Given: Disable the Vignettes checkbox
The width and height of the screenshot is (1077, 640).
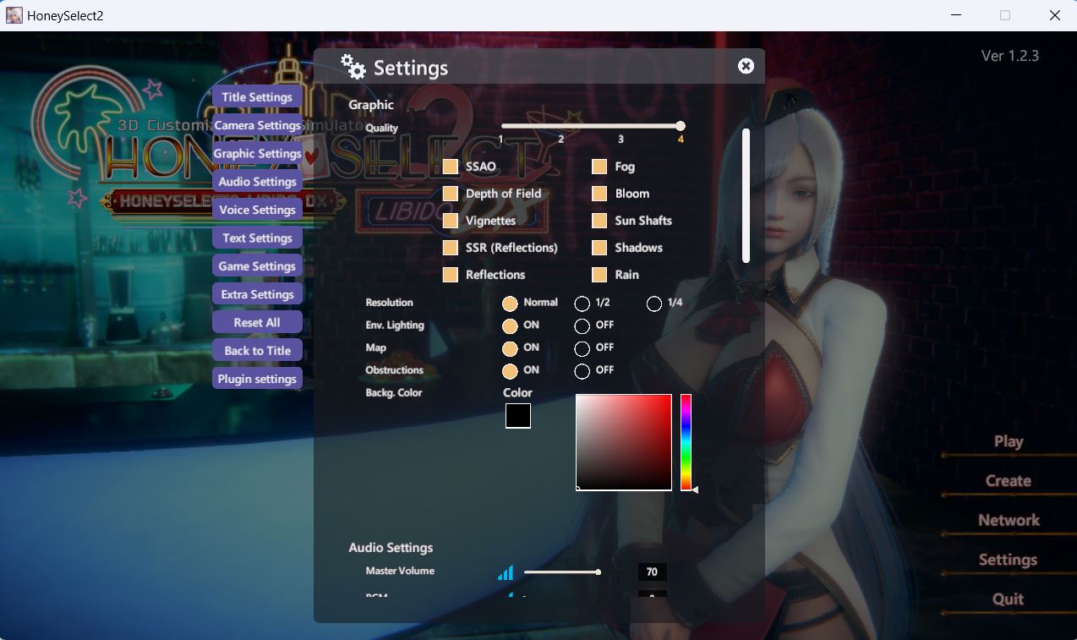Looking at the screenshot, I should pos(451,221).
